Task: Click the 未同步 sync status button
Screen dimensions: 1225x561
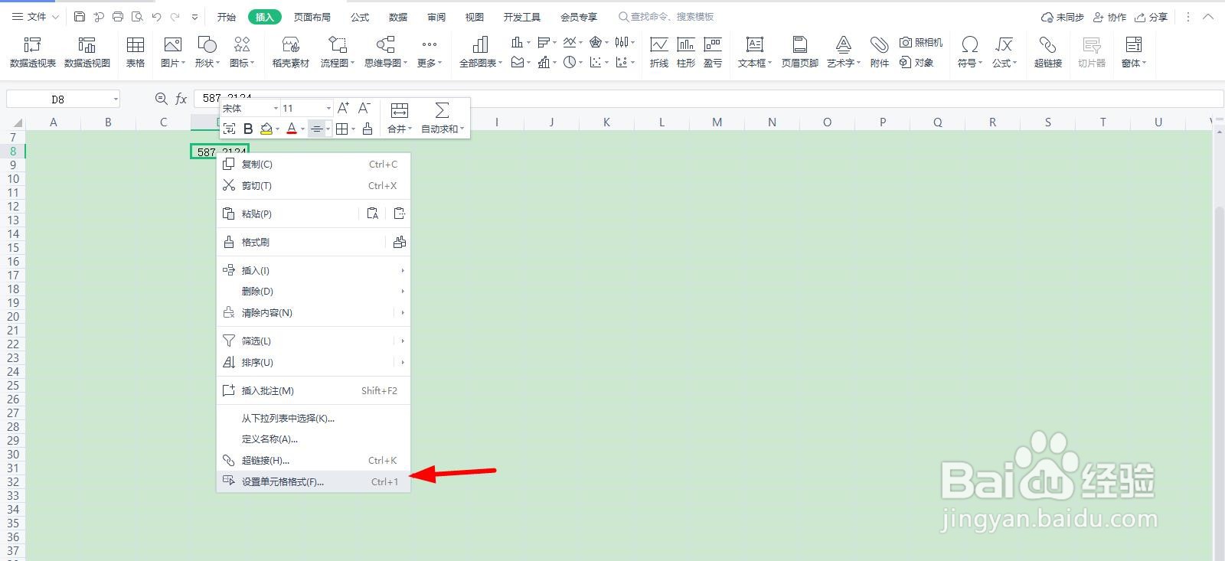Action: pos(1062,16)
